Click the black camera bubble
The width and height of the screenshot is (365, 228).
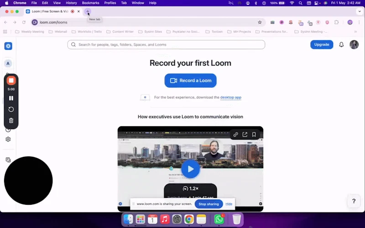[x=28, y=181]
